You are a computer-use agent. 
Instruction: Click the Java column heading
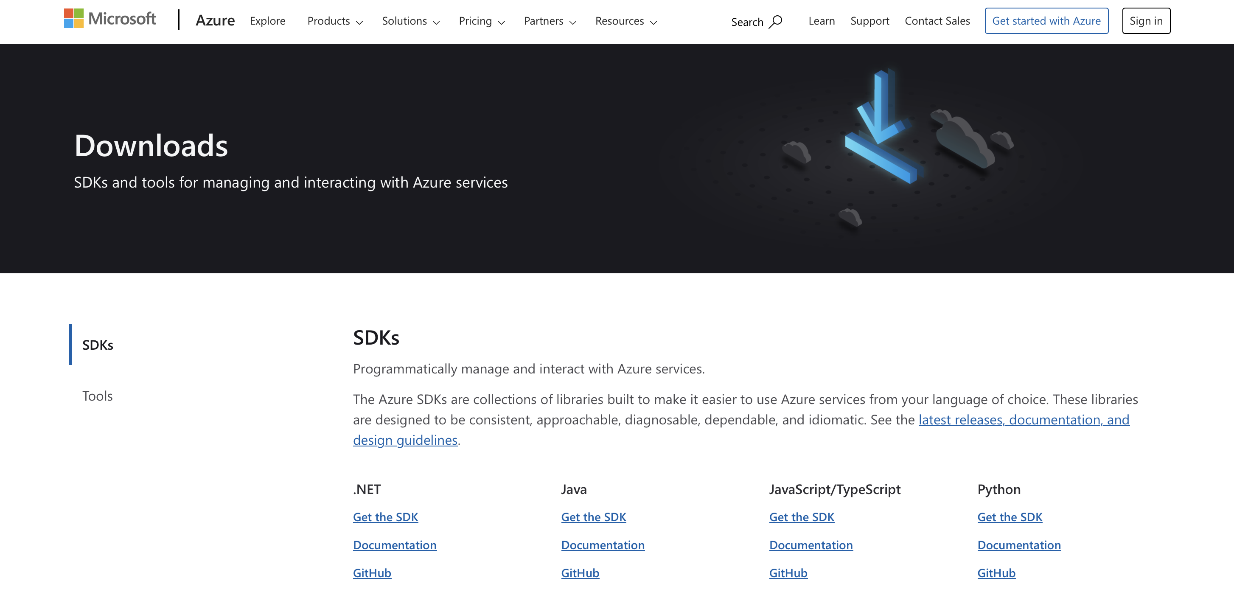574,489
